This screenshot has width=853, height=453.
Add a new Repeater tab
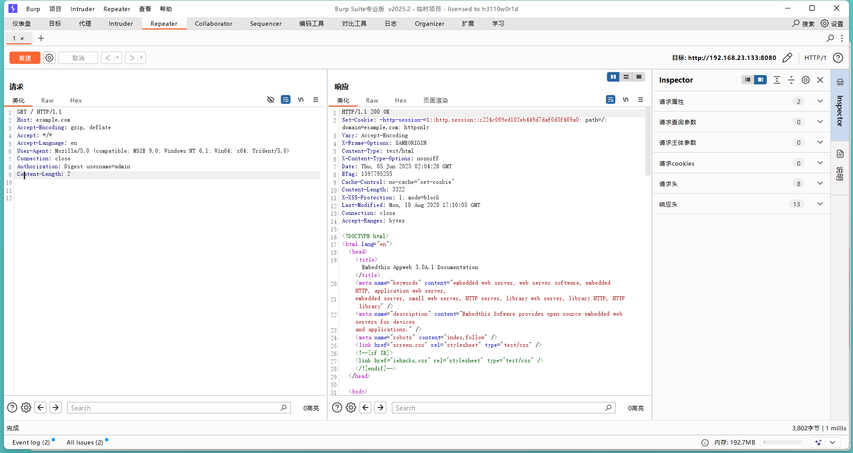pyautogui.click(x=41, y=38)
